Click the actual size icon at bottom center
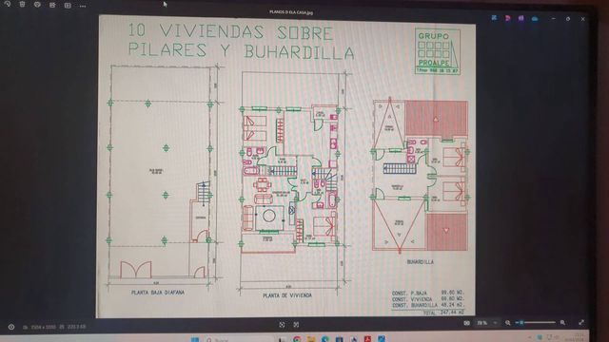The image size is (609, 342). pos(296,325)
